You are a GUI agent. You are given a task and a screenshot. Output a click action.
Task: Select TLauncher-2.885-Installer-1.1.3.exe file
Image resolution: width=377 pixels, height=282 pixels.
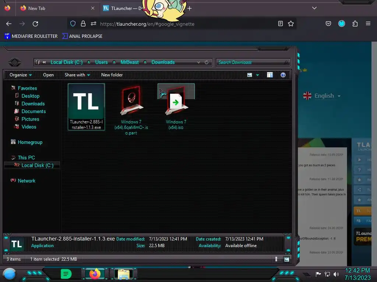click(x=86, y=107)
